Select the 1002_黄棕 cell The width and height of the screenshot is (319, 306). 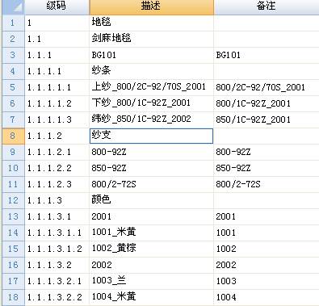(x=152, y=249)
